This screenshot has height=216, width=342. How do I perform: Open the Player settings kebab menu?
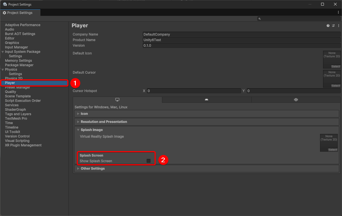[x=339, y=26]
